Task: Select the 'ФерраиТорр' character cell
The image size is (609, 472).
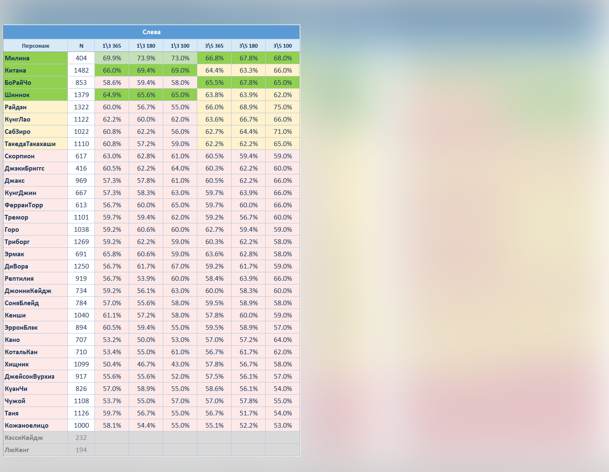Action: pos(35,205)
